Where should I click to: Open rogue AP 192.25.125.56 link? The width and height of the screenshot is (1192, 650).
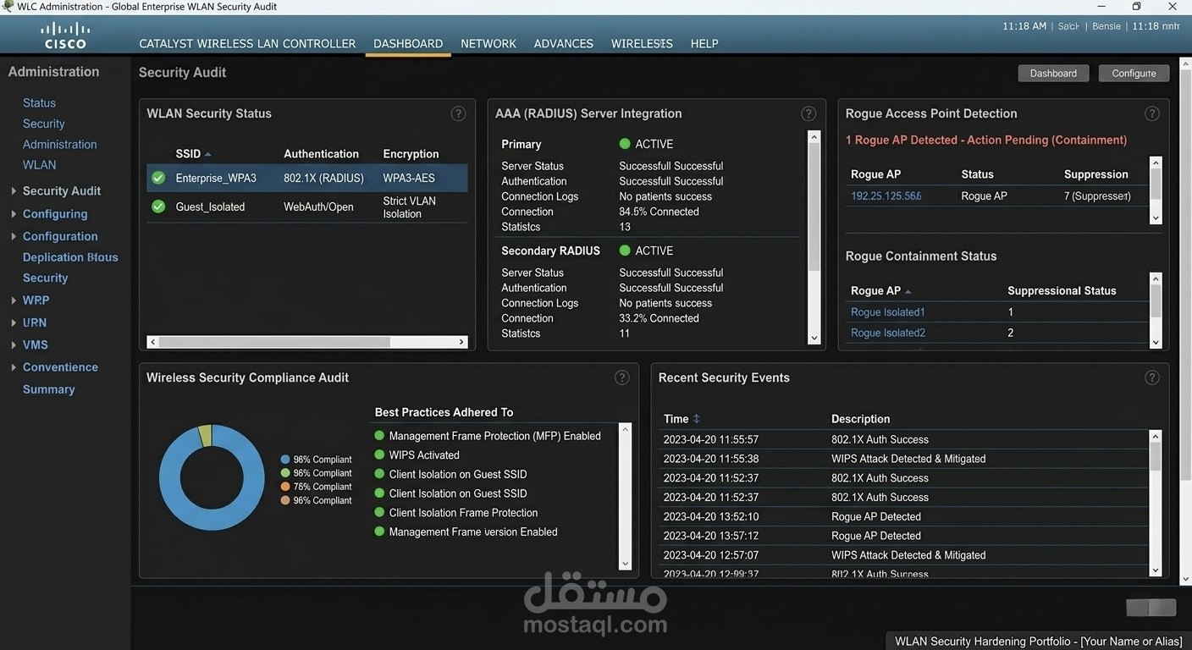(x=886, y=196)
